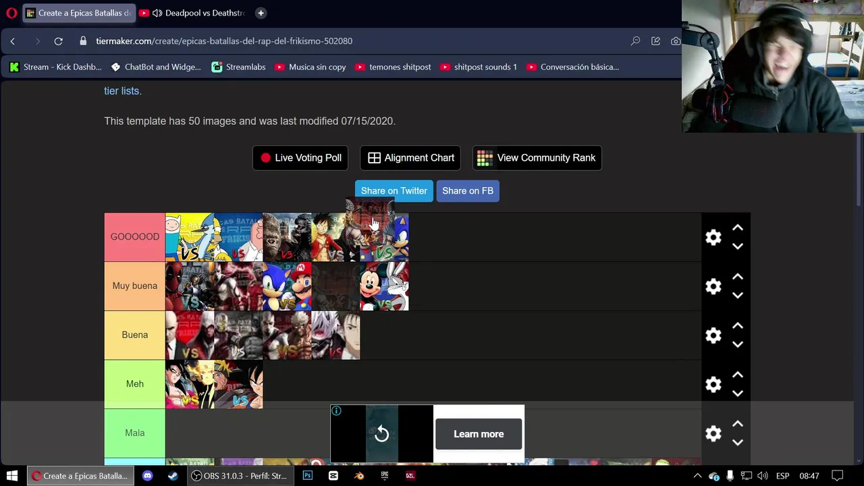Open settings gear for Muy buena row
The image size is (864, 486).
(x=713, y=286)
